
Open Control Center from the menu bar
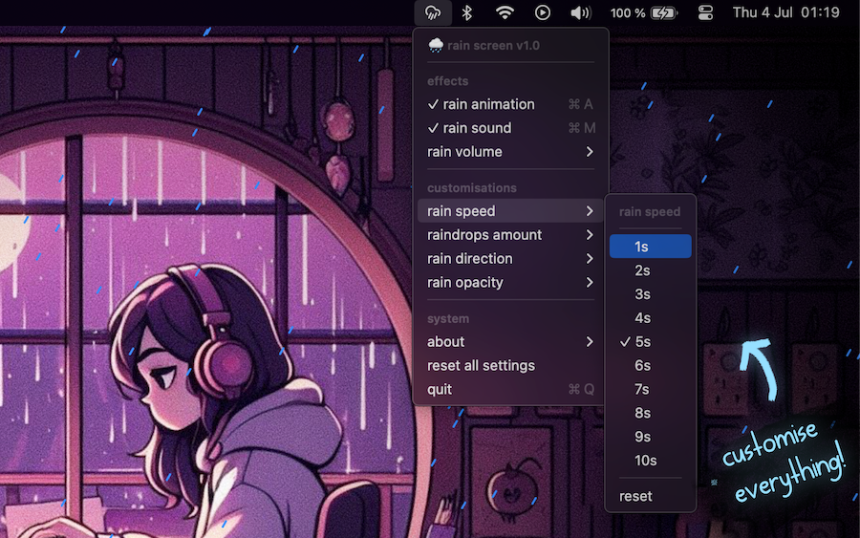[705, 12]
